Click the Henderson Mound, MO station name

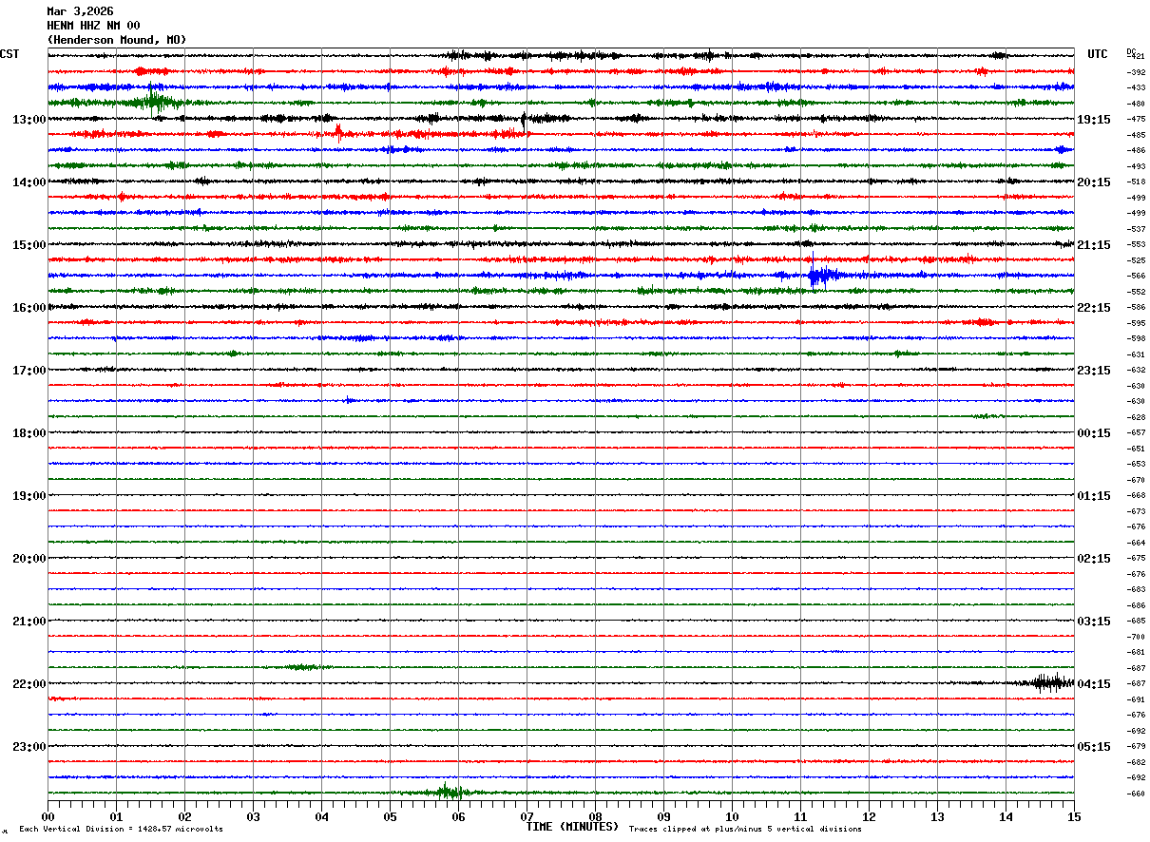click(x=117, y=40)
